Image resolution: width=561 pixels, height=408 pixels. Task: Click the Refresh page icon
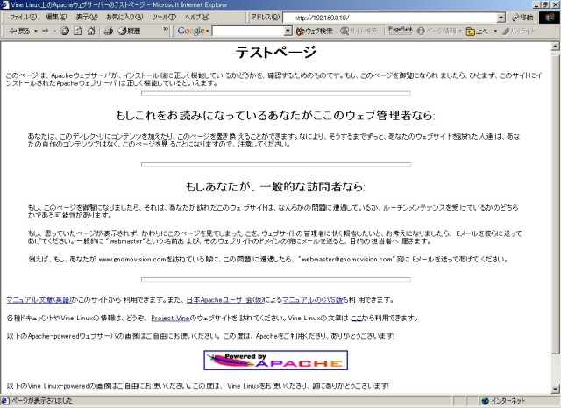(77, 31)
